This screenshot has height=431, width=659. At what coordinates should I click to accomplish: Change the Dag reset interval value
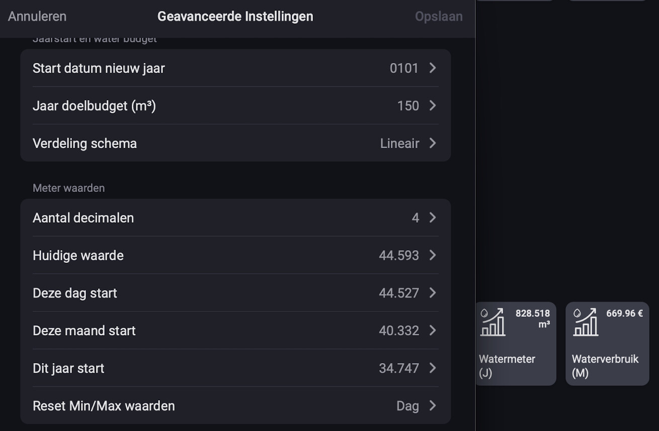[x=407, y=406]
